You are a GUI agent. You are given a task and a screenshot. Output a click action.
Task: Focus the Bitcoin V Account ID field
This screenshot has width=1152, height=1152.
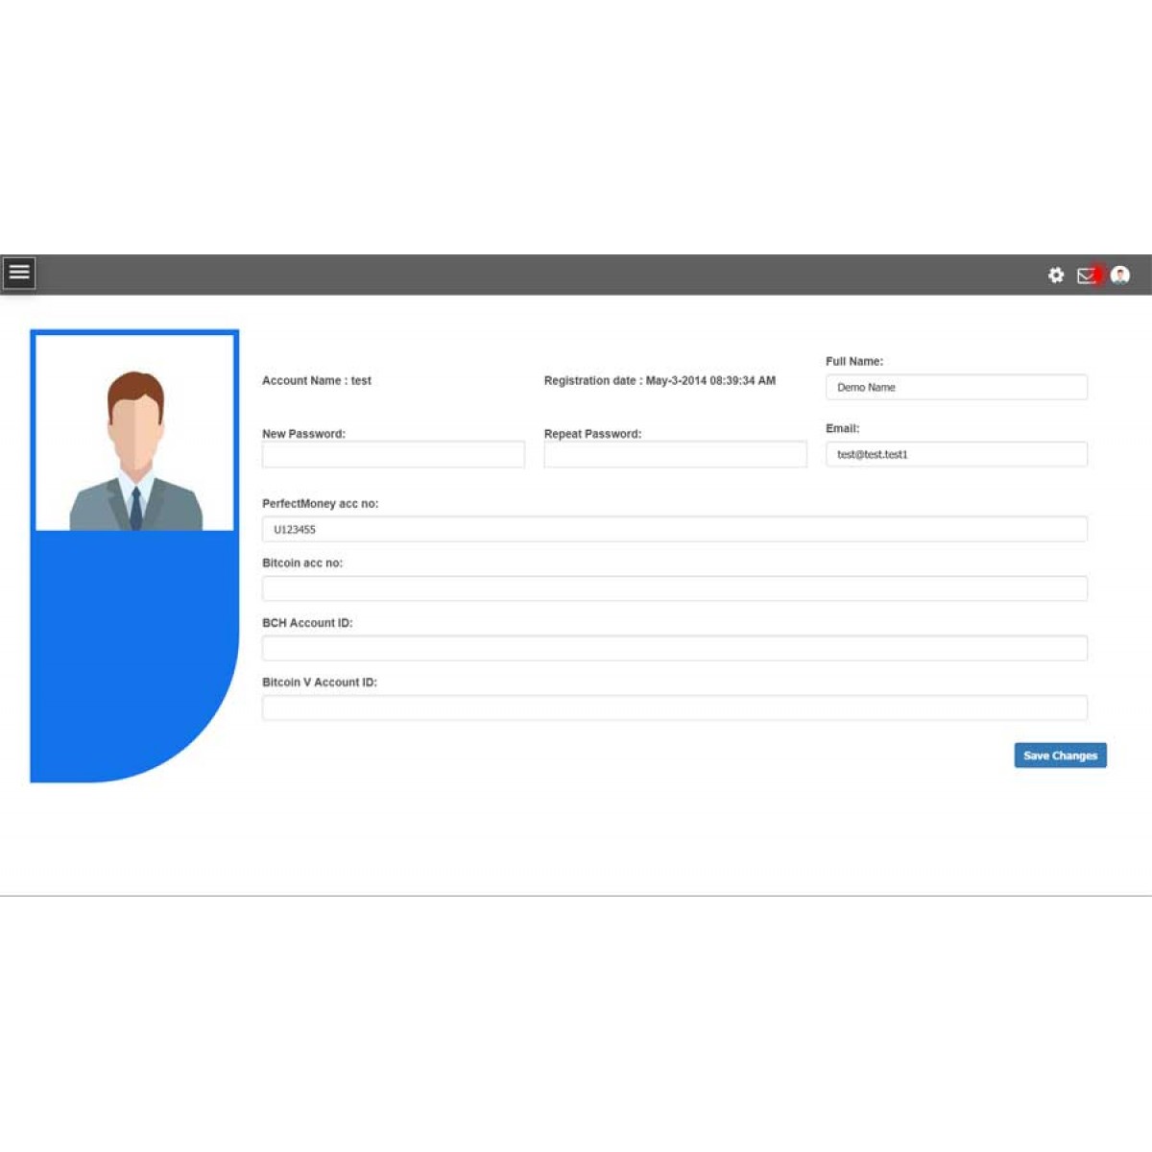coord(674,708)
